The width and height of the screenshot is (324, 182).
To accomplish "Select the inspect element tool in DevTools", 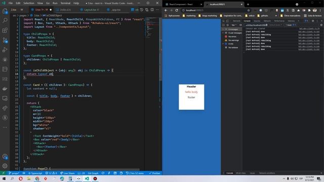I will 223,21.
